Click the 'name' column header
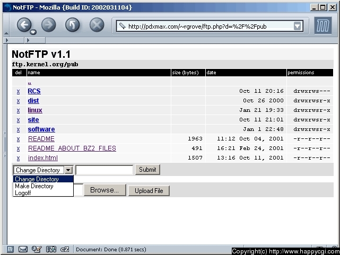Screen dimensions: 340x255 click(99, 73)
